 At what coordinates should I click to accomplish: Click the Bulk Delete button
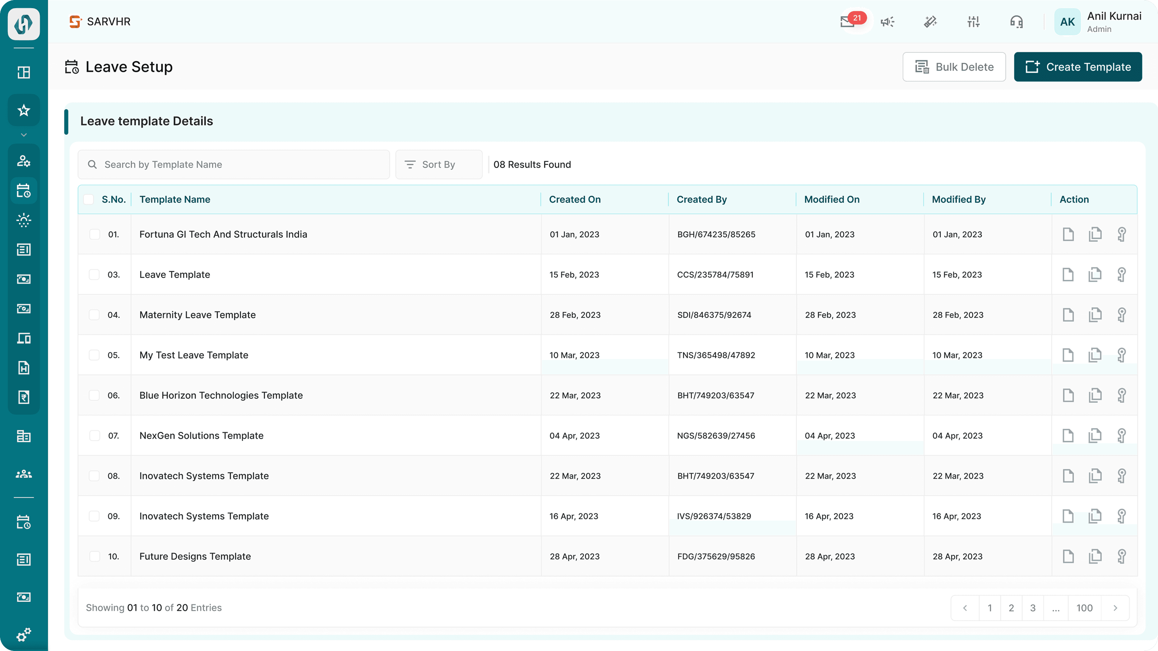(954, 67)
